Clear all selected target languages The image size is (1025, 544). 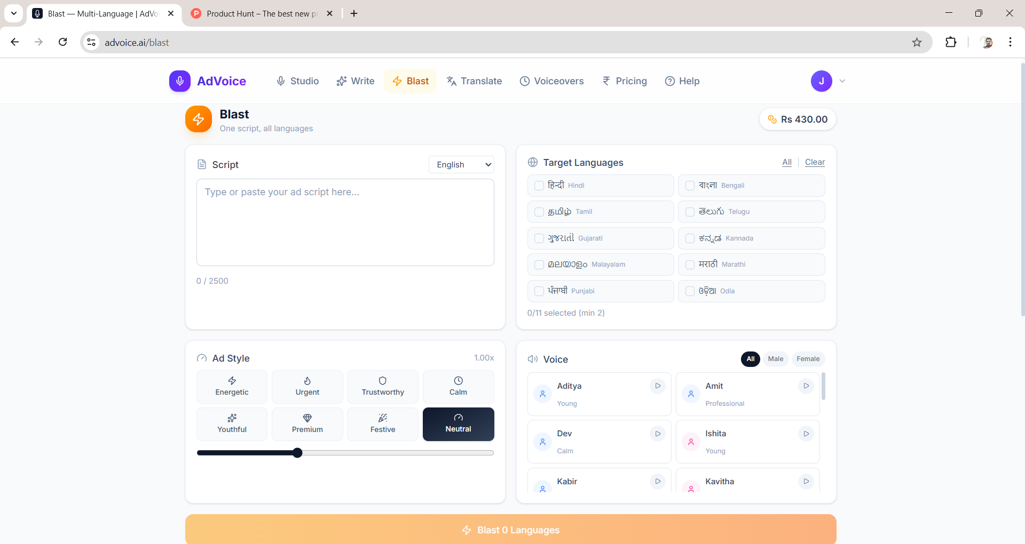tap(815, 162)
